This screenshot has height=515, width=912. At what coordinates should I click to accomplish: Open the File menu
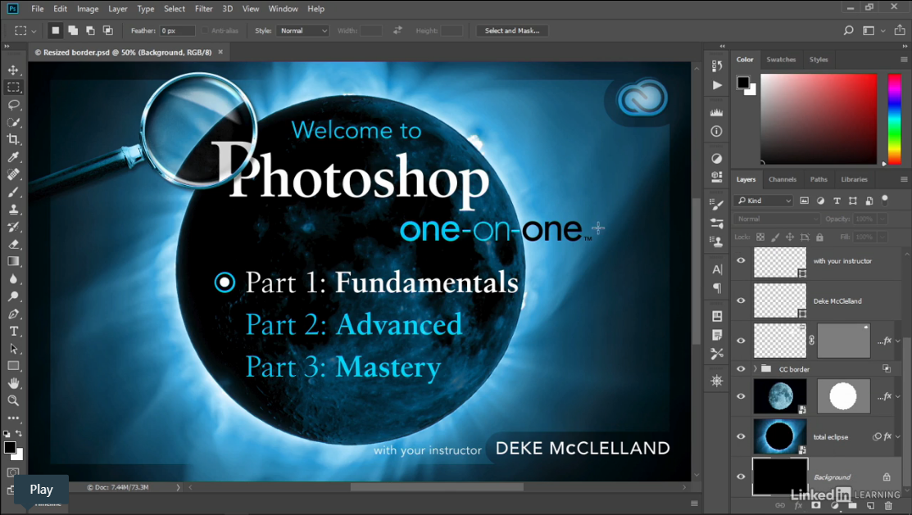point(37,9)
